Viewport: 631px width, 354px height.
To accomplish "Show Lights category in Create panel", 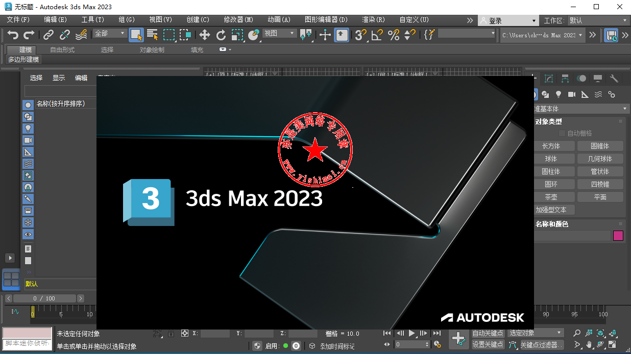I will coord(559,94).
